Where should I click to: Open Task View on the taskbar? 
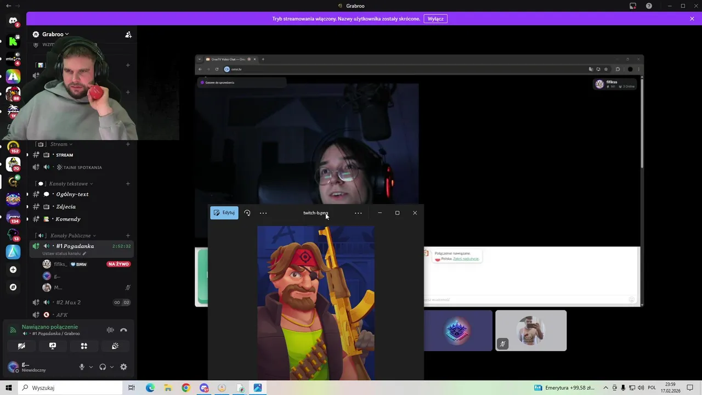132,388
